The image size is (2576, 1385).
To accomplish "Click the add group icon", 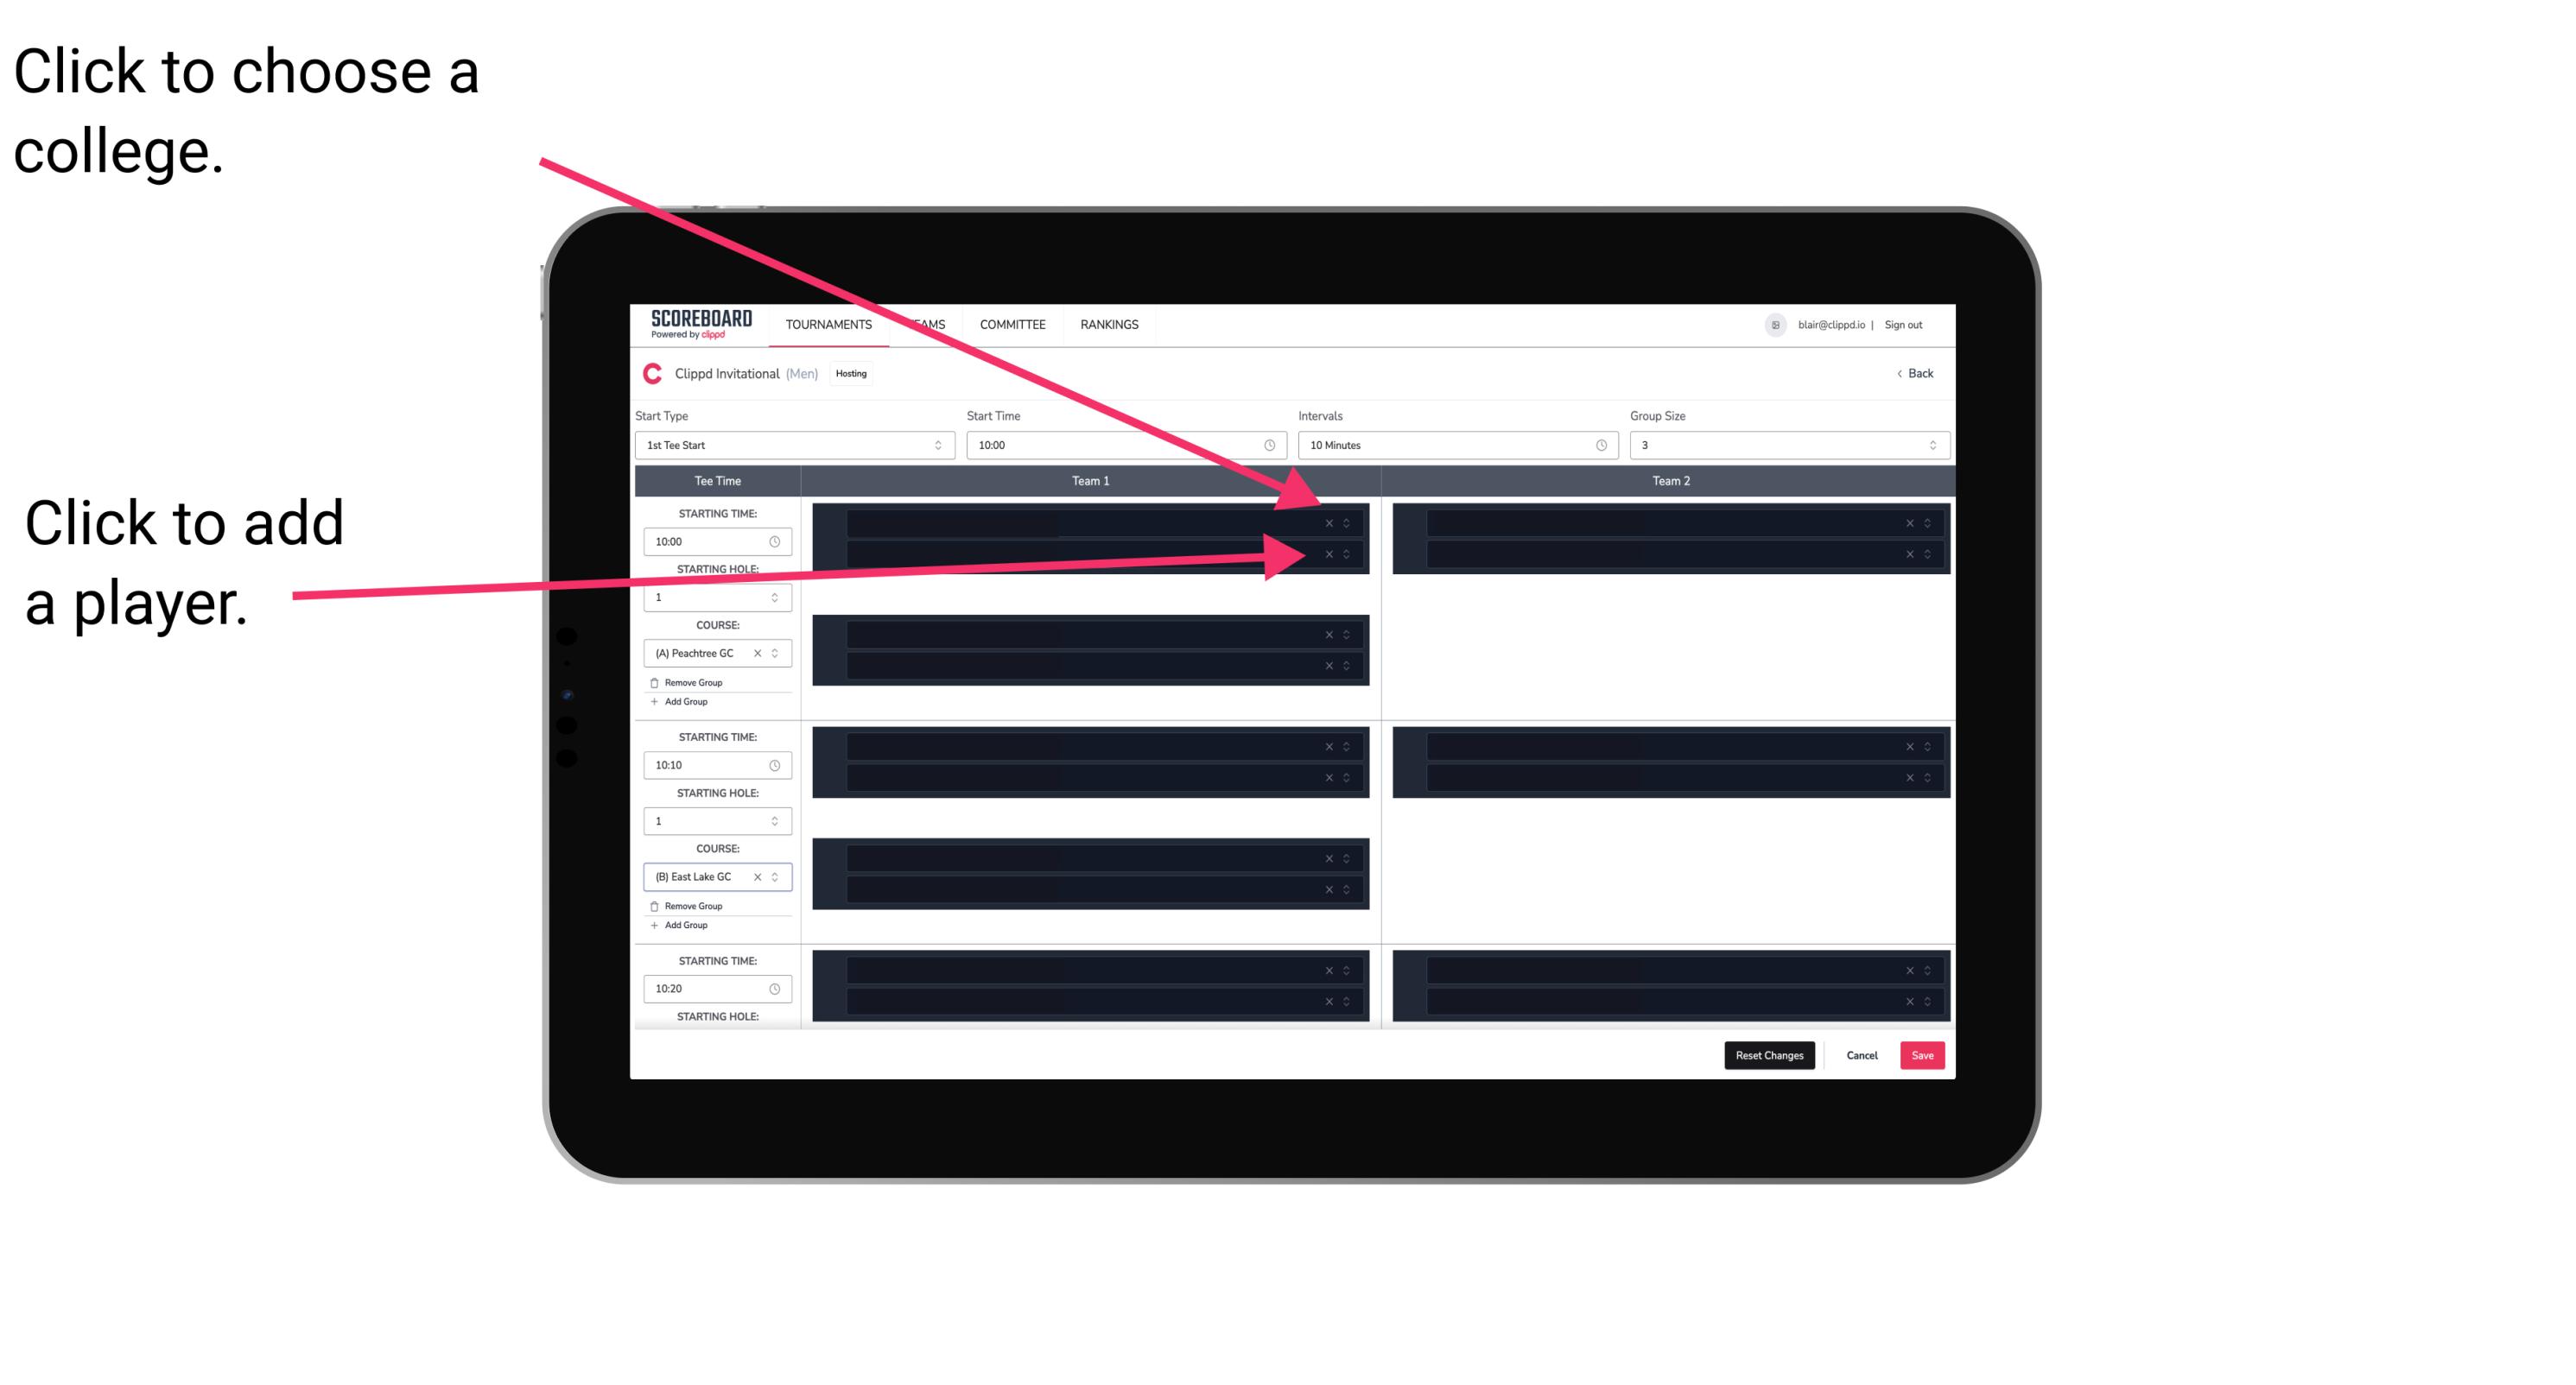I will tap(651, 701).
